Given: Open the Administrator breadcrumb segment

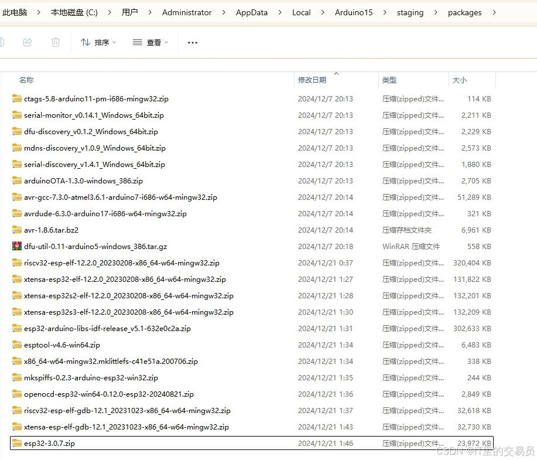Looking at the screenshot, I should [187, 12].
